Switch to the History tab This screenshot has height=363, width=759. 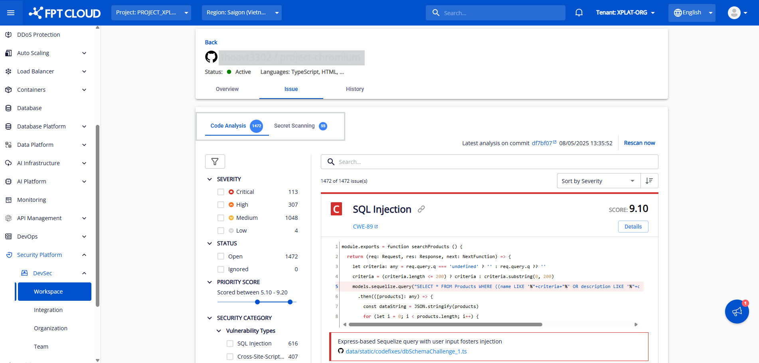[x=355, y=89]
